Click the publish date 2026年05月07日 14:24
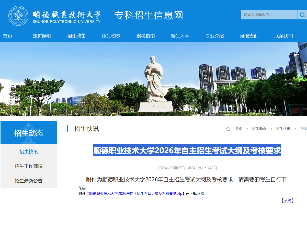Image resolution: width=307 pixels, height=226 pixels. [x=176, y=168]
